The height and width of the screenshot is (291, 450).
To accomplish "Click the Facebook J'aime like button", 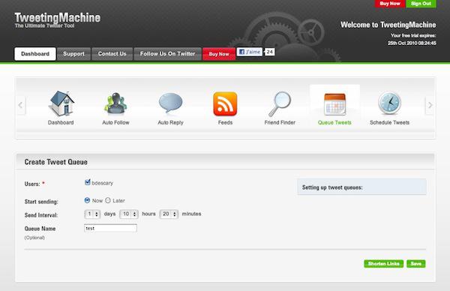I will click(250, 52).
